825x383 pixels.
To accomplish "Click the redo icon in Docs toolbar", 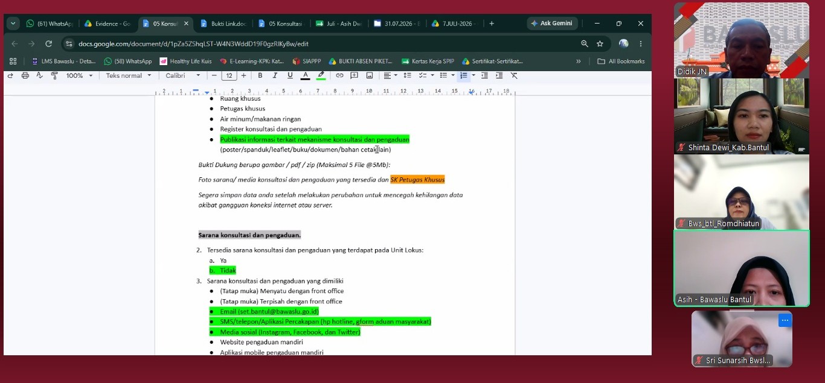I will point(10,75).
